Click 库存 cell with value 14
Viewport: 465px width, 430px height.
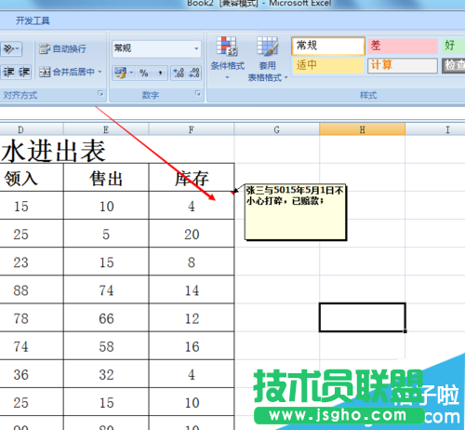click(x=192, y=289)
